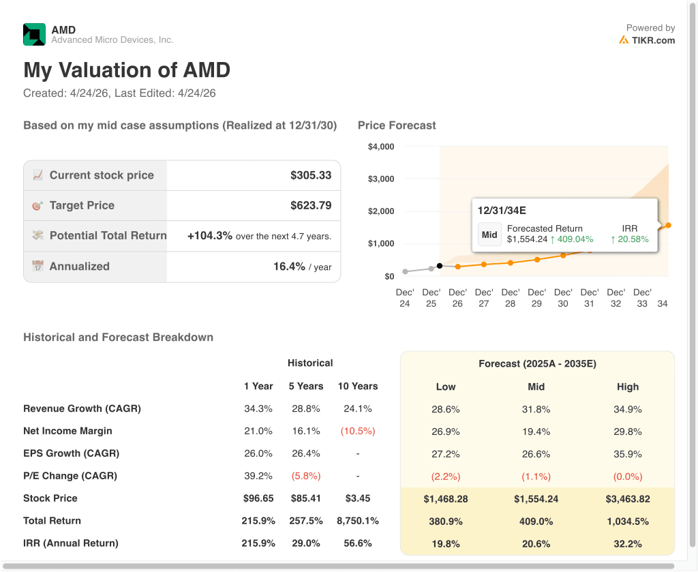Select the Dec' 26 orange forecast point
This screenshot has height=572, width=698.
457,267
